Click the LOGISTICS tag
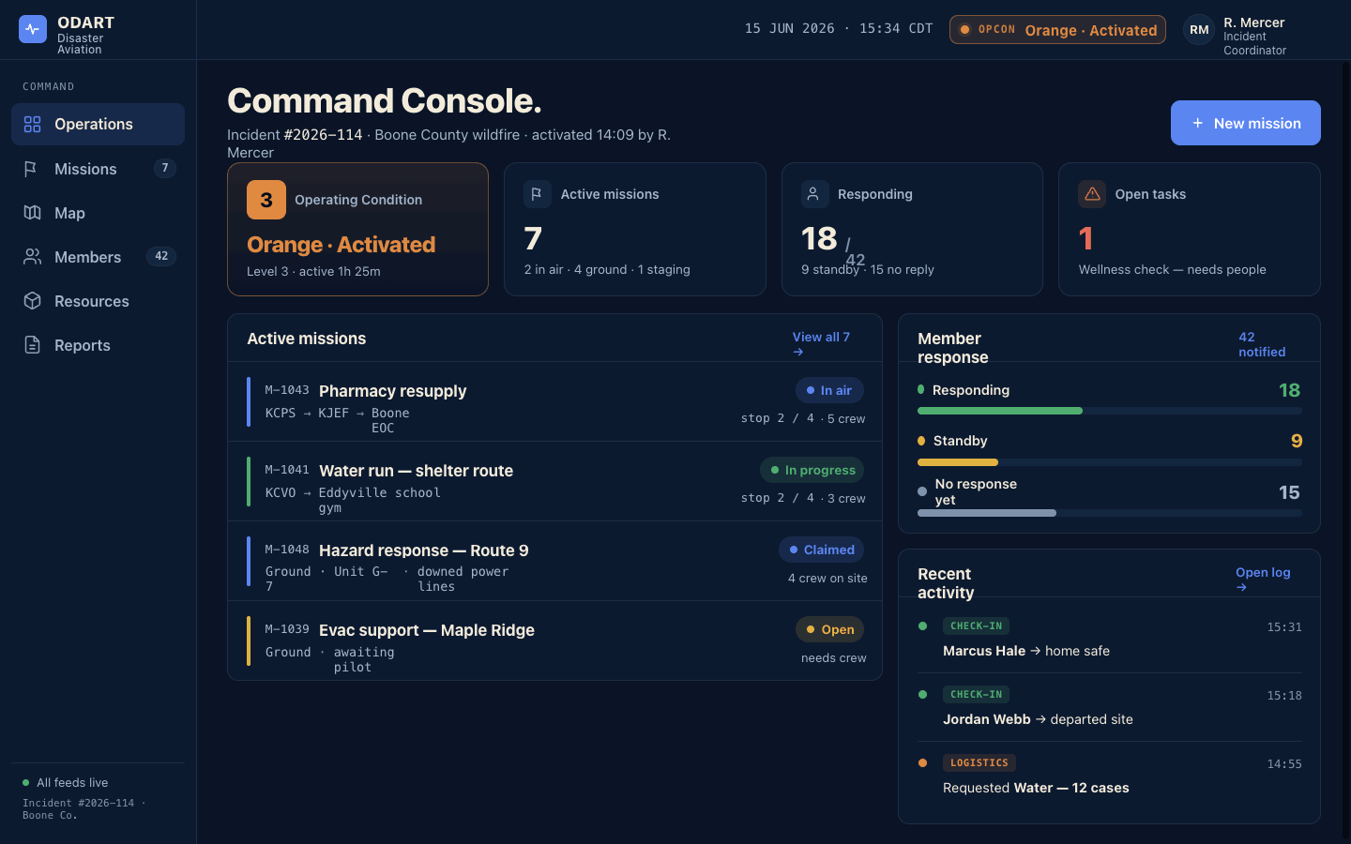This screenshot has height=844, width=1351. coord(979,763)
